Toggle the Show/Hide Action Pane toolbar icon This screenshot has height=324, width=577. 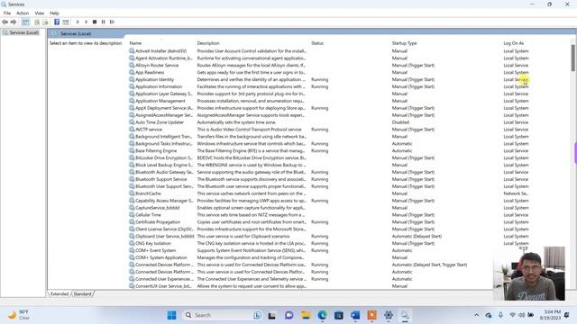pyautogui.click(x=66, y=22)
